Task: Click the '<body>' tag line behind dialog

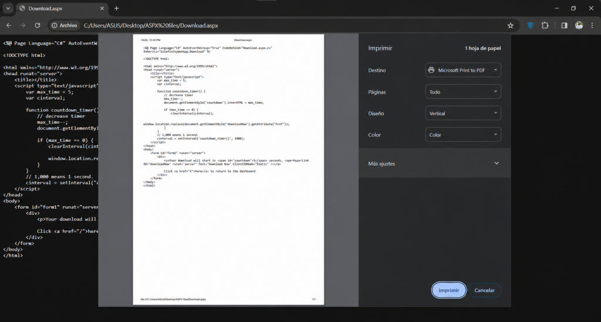Action: tap(12, 201)
